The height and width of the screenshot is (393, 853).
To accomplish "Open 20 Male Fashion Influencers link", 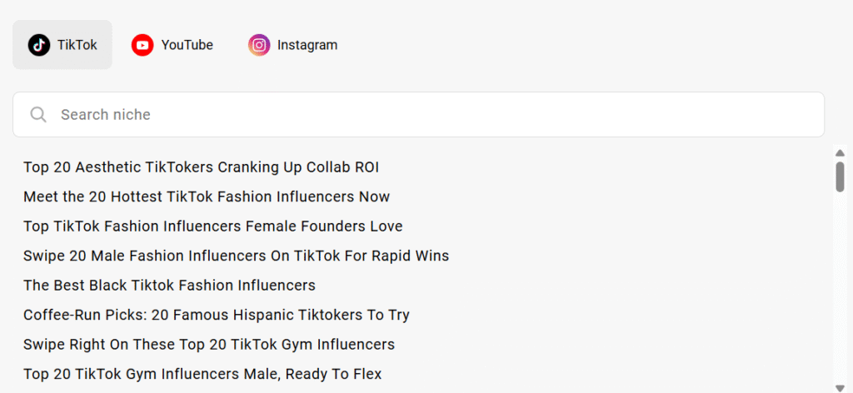I will click(x=236, y=256).
